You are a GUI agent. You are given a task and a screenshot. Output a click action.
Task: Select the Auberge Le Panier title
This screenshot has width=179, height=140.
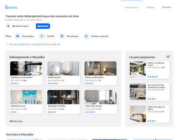57,106
